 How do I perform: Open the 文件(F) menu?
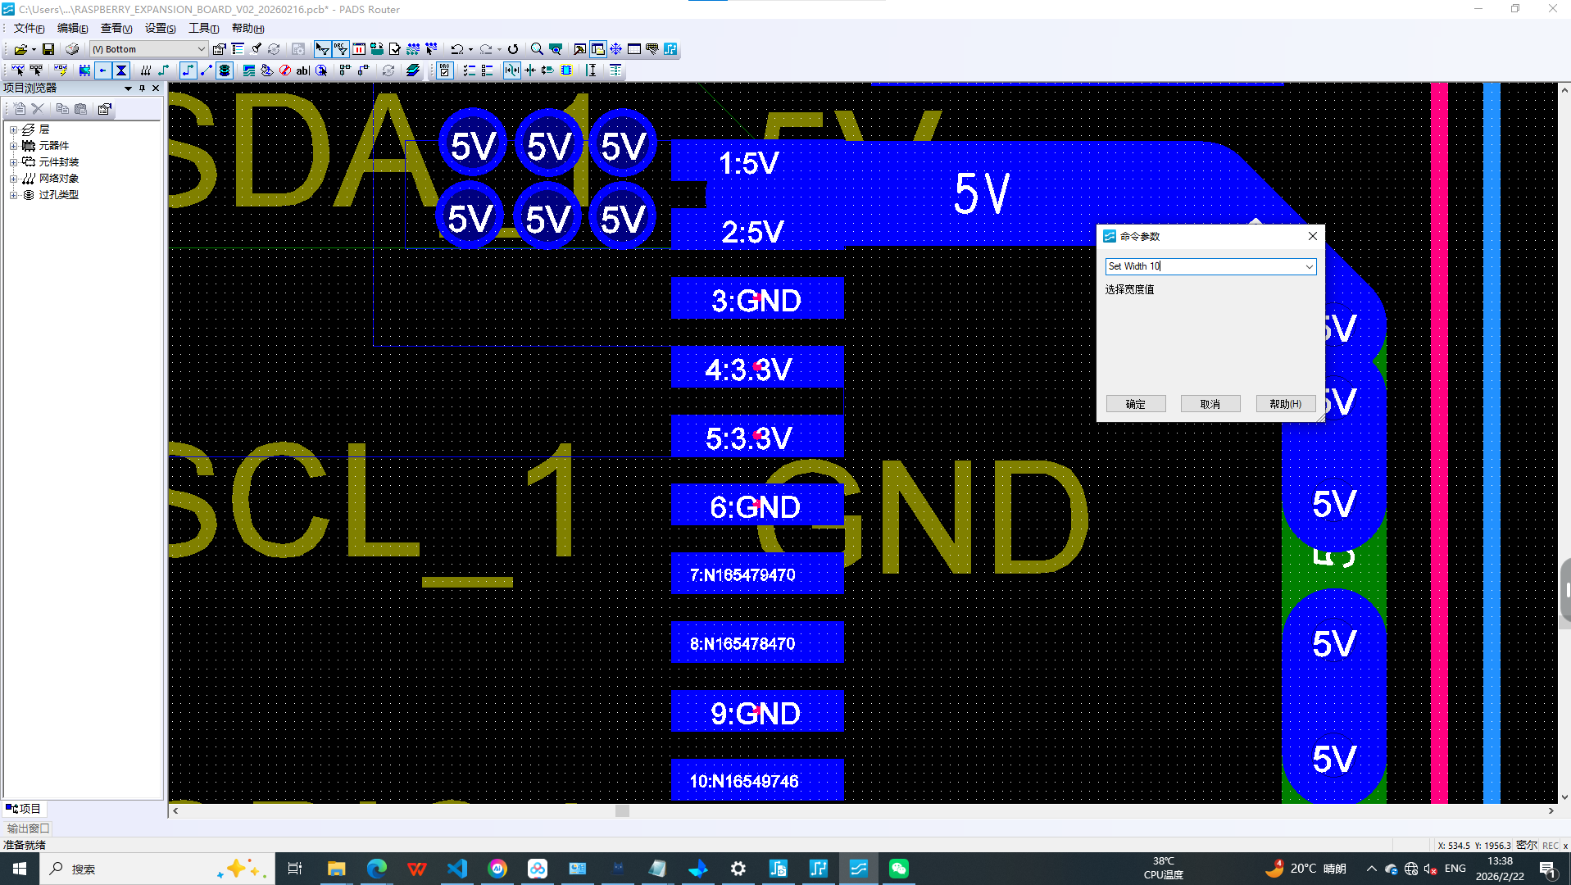(x=29, y=28)
